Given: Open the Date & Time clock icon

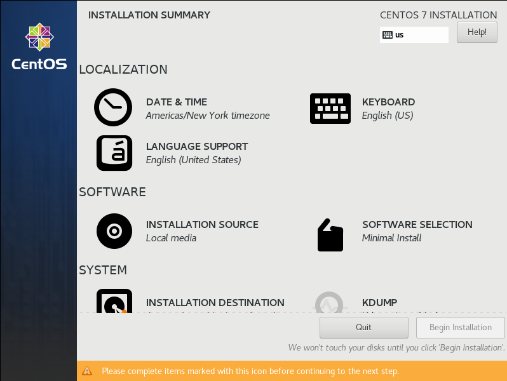Looking at the screenshot, I should click(113, 107).
